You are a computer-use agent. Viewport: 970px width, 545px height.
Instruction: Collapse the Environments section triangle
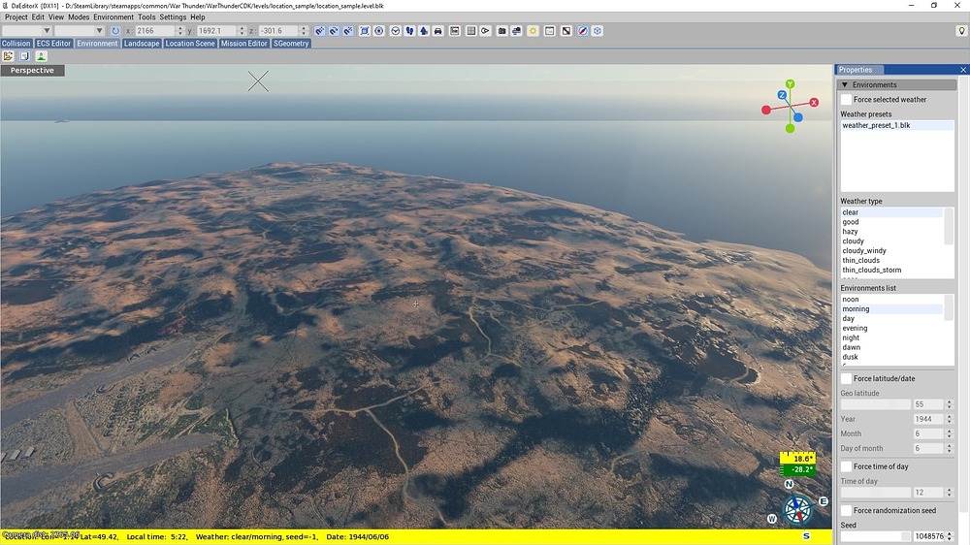pos(845,84)
